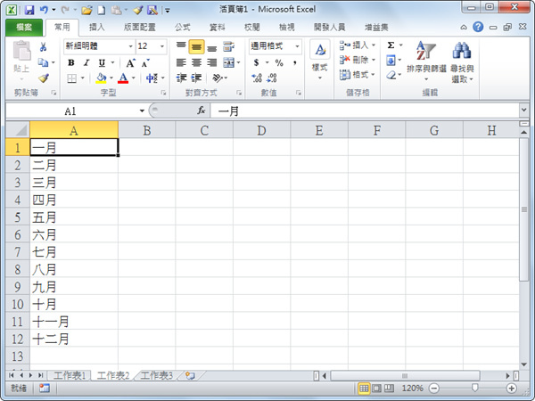Open the Format cells (格式) dropdown
The height and width of the screenshot is (401, 535).
(358, 75)
